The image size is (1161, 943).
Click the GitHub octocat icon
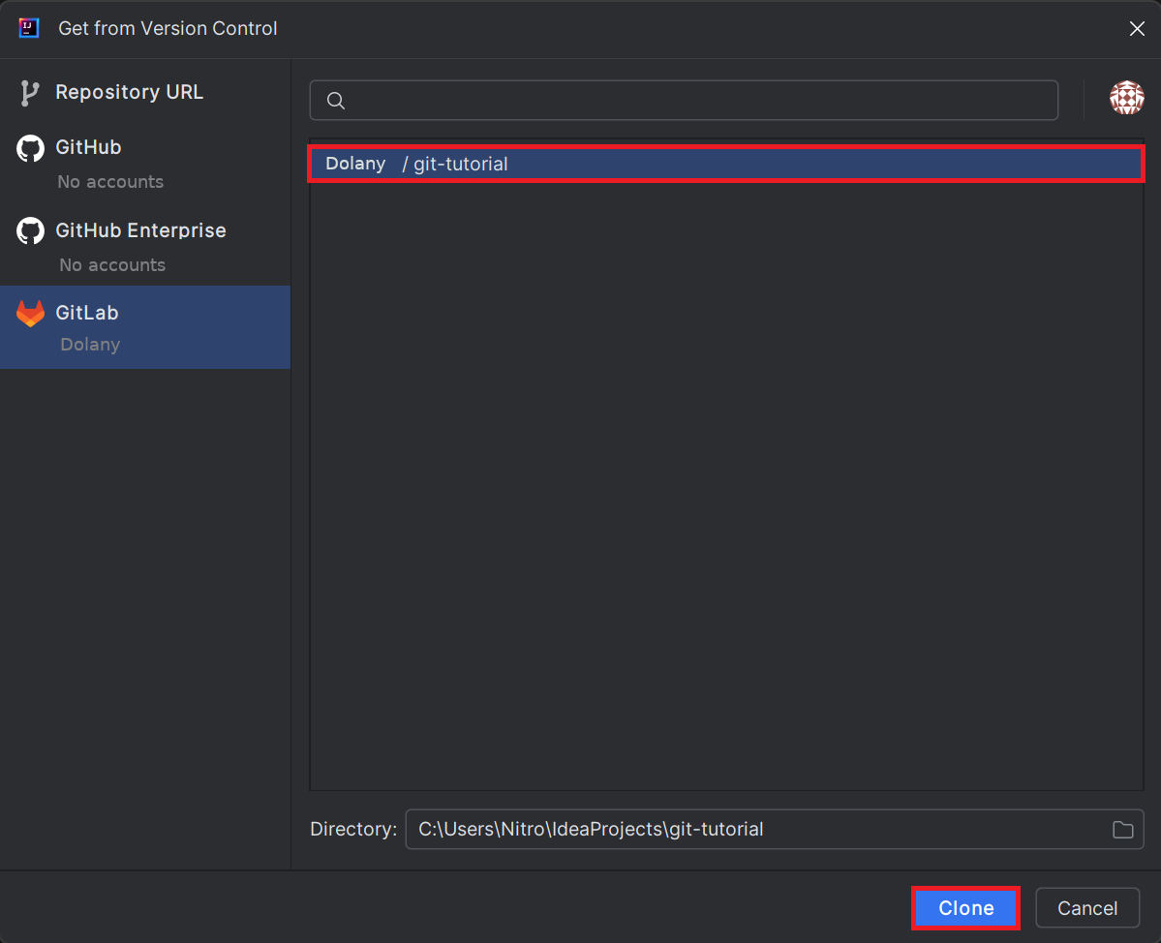30,148
